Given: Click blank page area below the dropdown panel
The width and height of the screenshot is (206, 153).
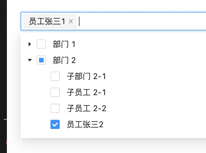Looking at the screenshot, I should [x=115, y=146].
